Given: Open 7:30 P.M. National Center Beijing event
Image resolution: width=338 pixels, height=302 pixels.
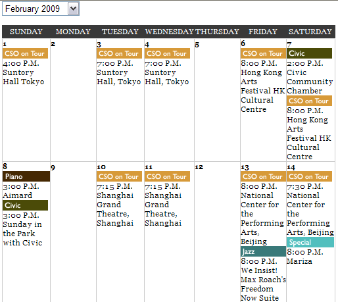Looking at the screenshot, I should click(x=310, y=209).
